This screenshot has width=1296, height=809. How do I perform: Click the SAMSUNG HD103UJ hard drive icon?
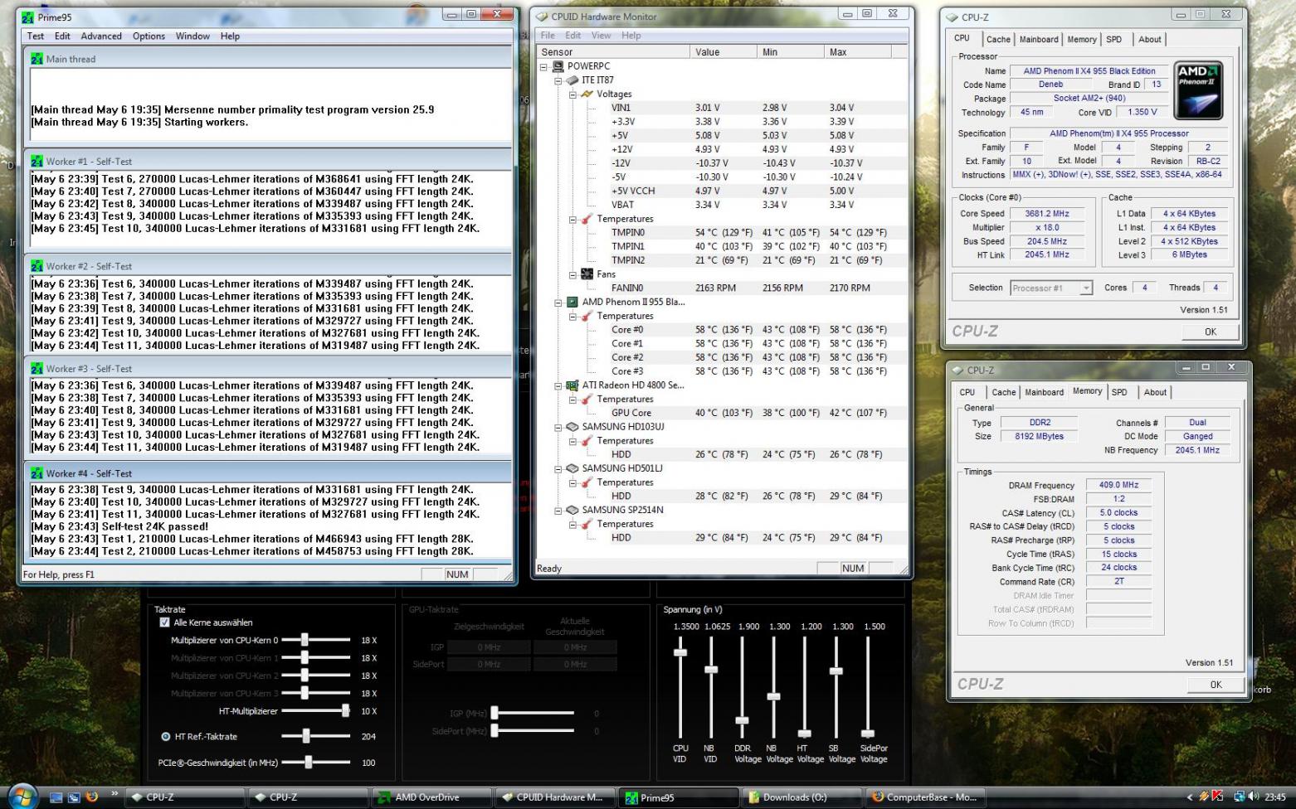tap(572, 427)
